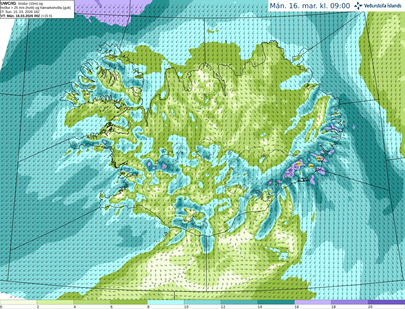Pick the legend swatch between 10 and 12
The image size is (405, 309).
202,302
